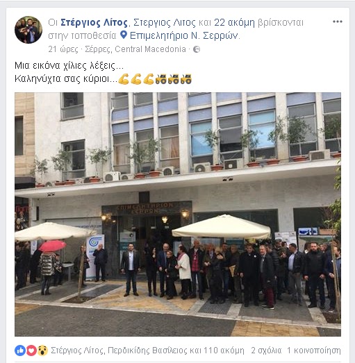The height and width of the screenshot is (363, 355).
Task: Click the first yellow tractor emoji
Action: (x=161, y=79)
